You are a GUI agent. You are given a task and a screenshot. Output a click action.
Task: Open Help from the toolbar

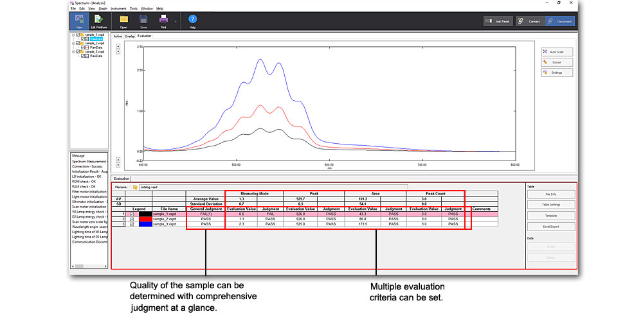click(x=192, y=21)
